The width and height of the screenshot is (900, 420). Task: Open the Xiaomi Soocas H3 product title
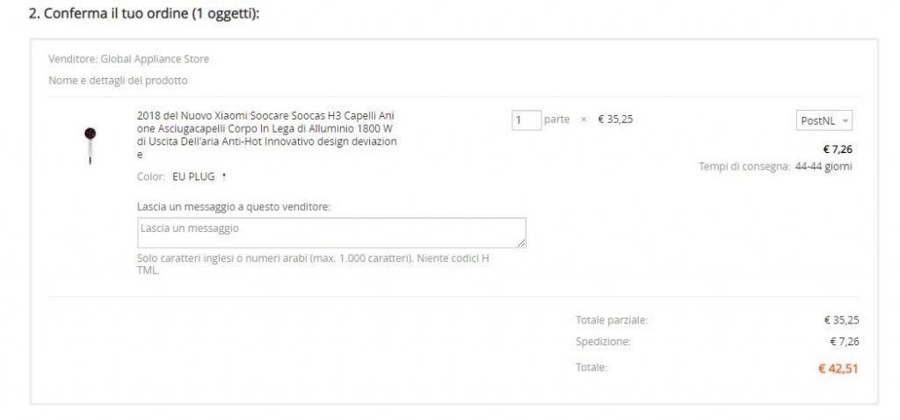point(267,134)
